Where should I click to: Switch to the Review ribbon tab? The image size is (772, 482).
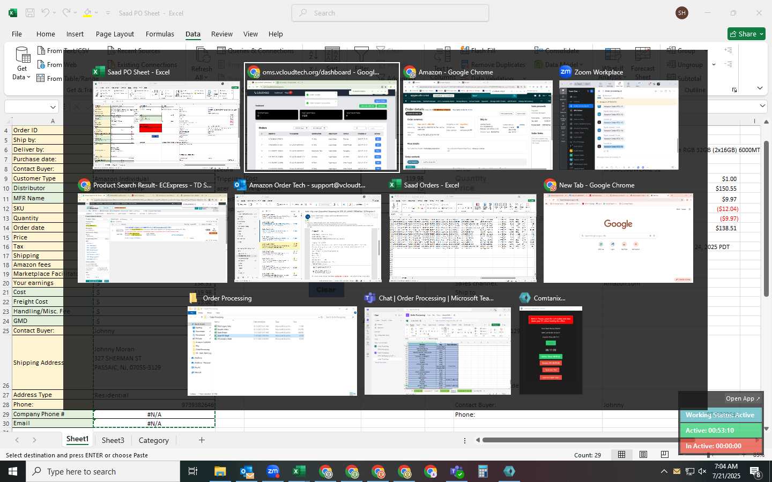pos(222,34)
